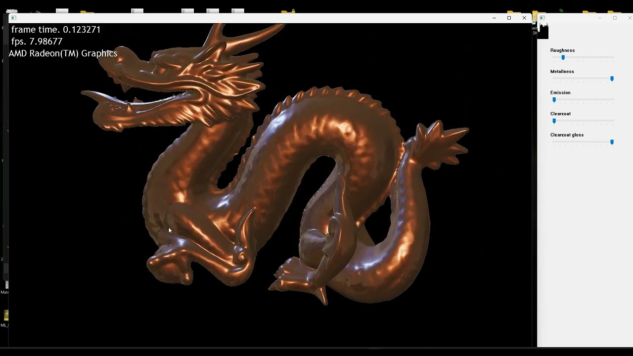
Task: Minimize the dragon render window
Action: pyautogui.click(x=494, y=18)
